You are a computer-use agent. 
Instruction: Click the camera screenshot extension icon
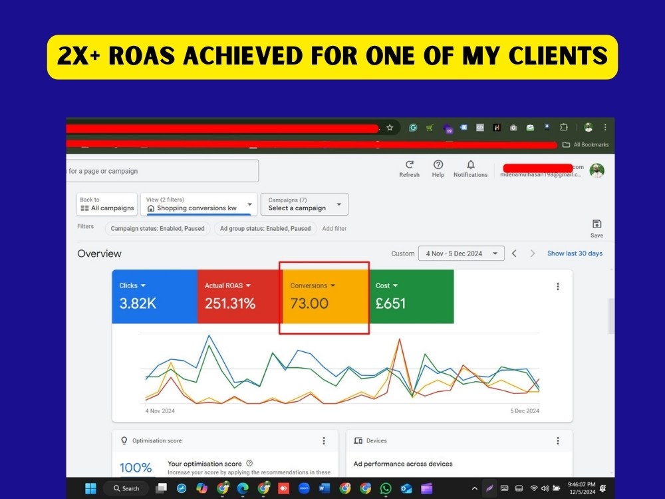pyautogui.click(x=513, y=127)
